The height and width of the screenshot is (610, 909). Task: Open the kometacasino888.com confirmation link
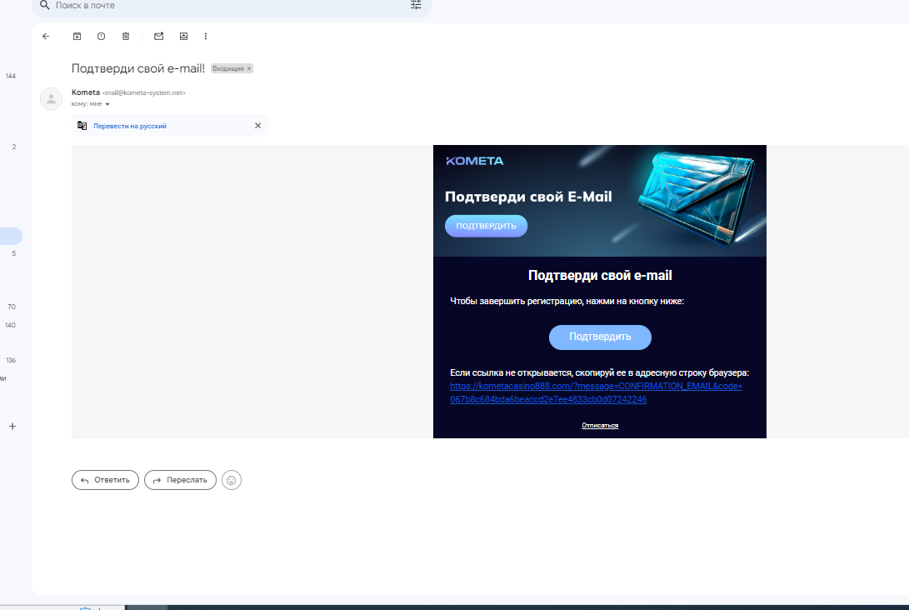596,392
